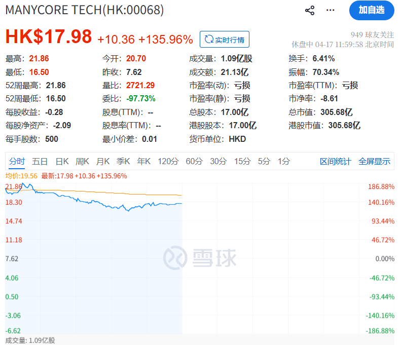This screenshot has height=345, width=403.
Task: Click the 货币单位 value HKD
Action: tap(237, 139)
